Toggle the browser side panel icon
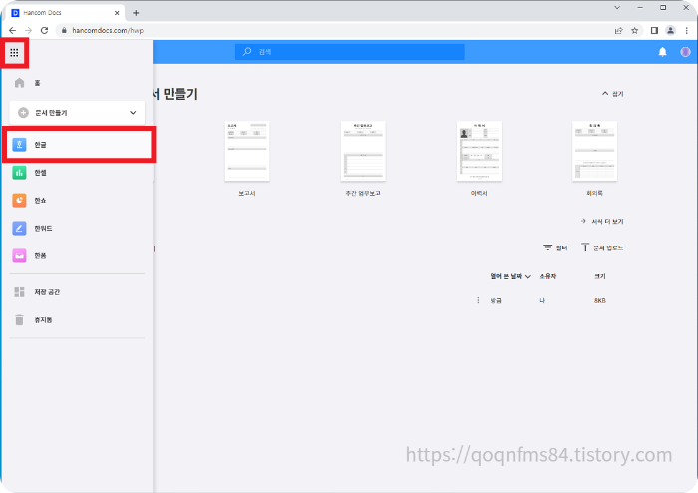 pos(654,30)
